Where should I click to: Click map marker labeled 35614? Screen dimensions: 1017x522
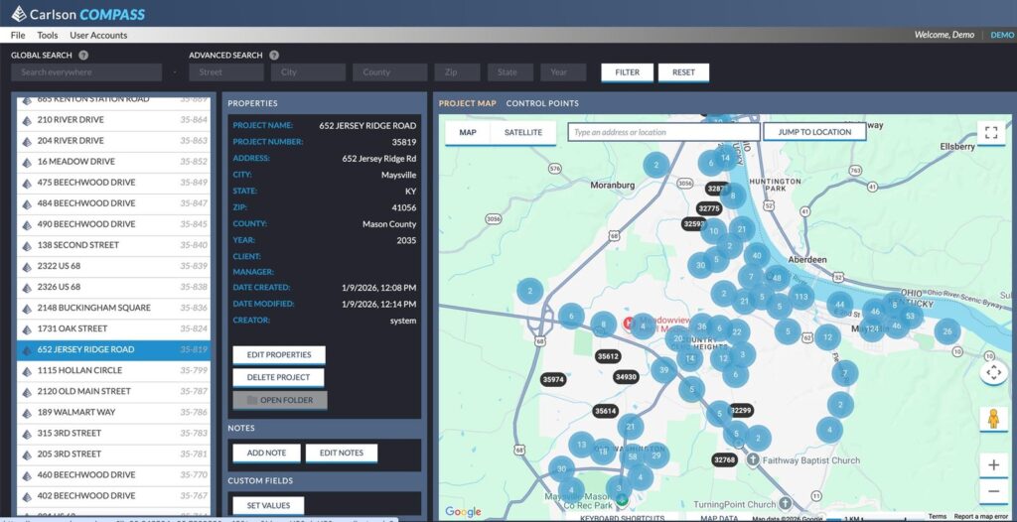coord(605,411)
